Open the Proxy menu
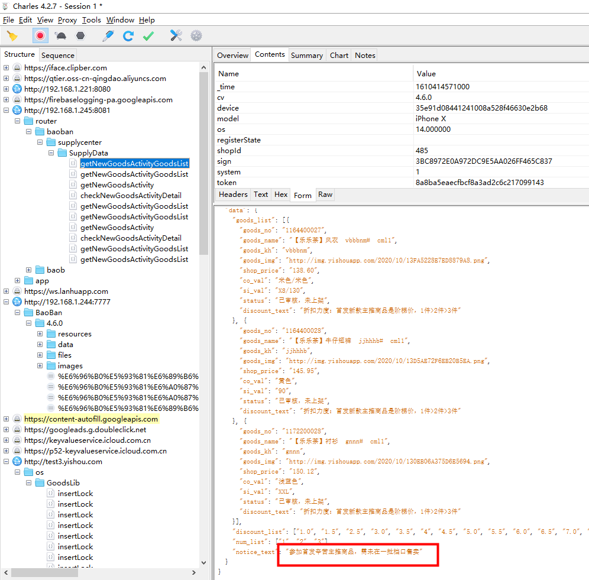Screen dimensions: 589x580 tap(67, 20)
